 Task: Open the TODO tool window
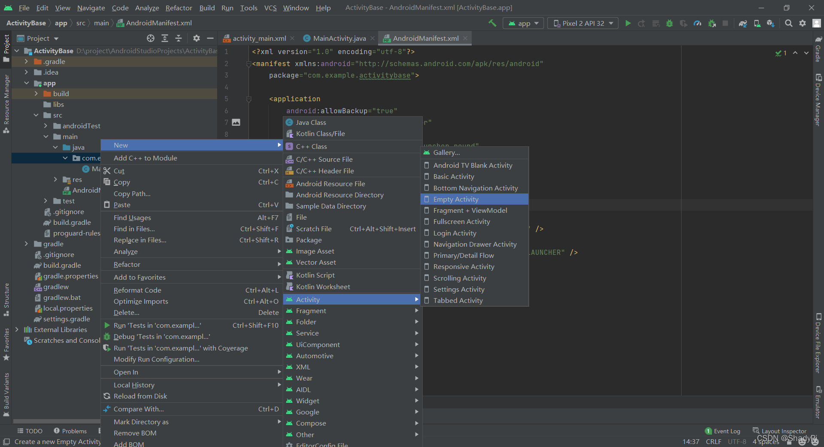tap(30, 431)
